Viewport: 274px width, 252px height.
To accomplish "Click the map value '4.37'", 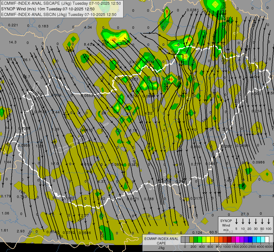I will [x=102, y=181].
